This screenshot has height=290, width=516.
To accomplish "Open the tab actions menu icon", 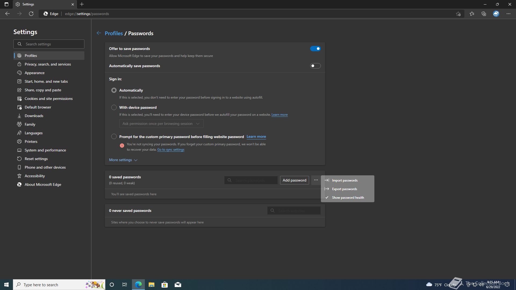I will [6, 4].
